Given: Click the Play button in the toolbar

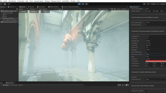Looking at the screenshot, I should tap(79, 4).
